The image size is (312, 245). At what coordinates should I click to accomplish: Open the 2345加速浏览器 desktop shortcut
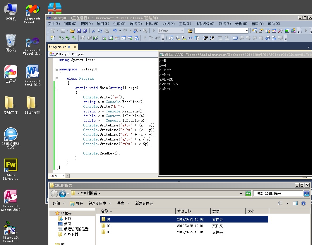click(11, 138)
